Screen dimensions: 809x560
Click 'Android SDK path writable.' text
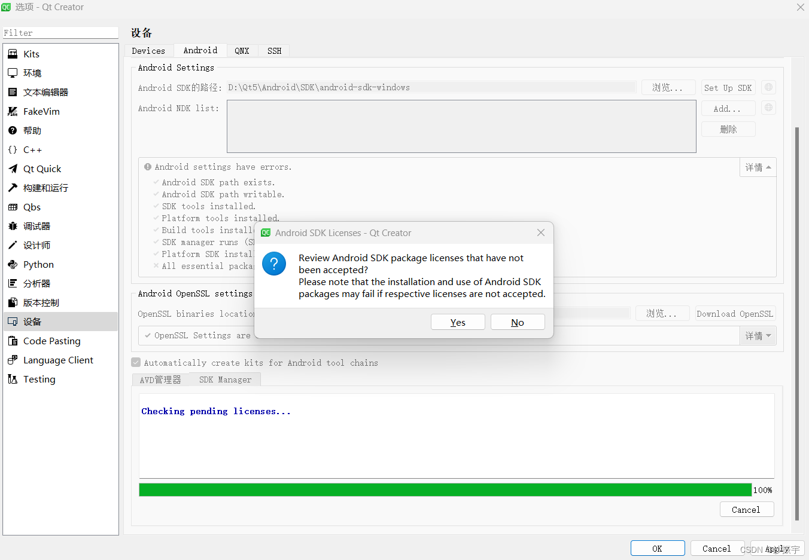click(223, 194)
